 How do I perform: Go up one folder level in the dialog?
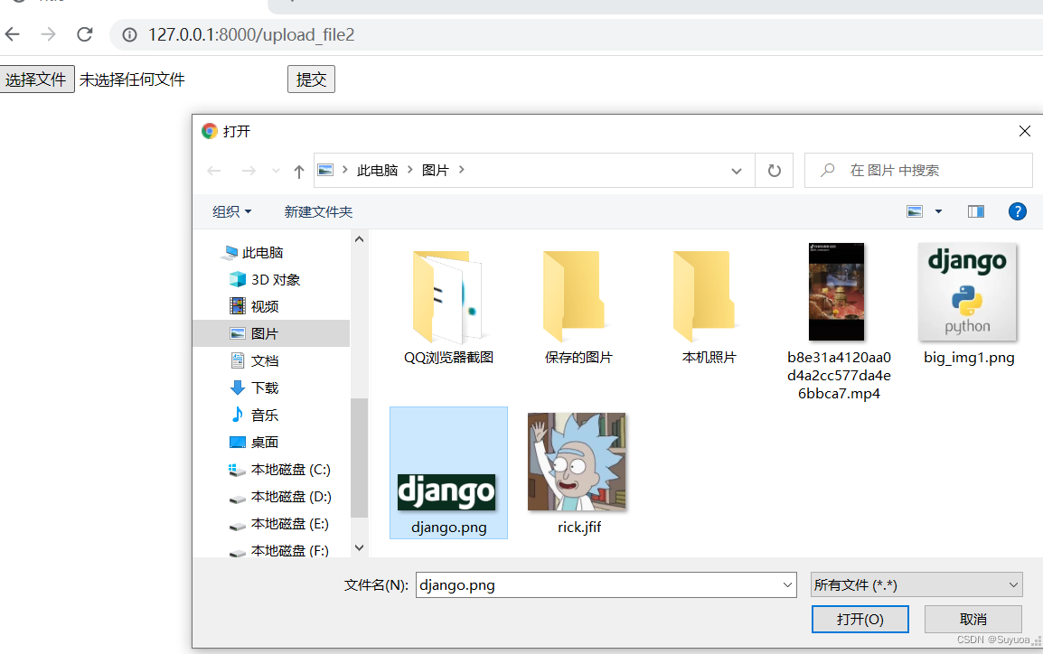(298, 170)
